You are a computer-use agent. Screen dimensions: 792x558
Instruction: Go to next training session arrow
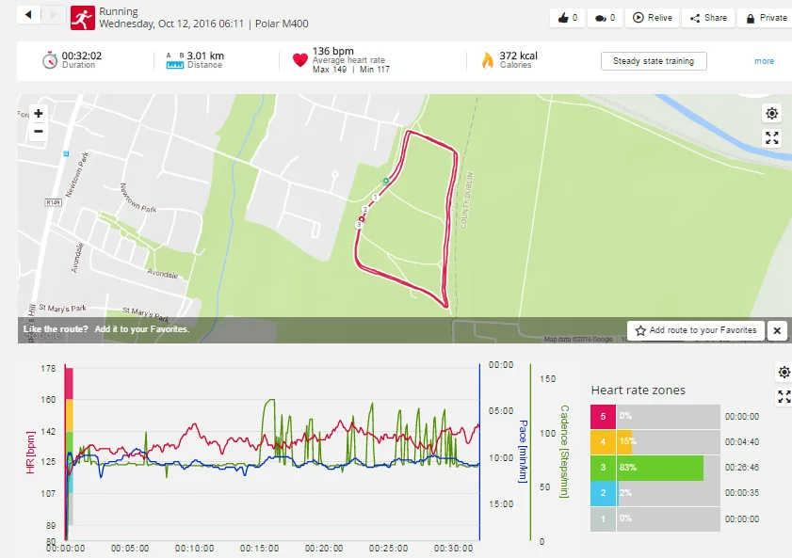[x=53, y=15]
